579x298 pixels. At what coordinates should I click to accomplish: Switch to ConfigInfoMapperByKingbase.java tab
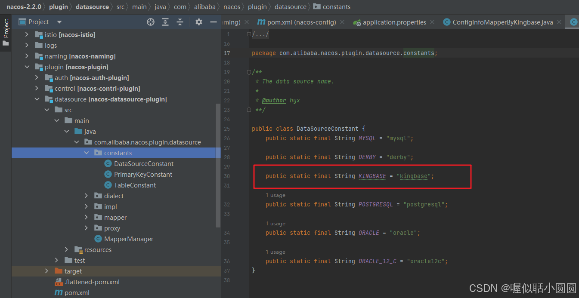(502, 22)
